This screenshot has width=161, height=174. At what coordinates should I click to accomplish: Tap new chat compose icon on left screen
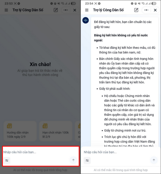56,10
